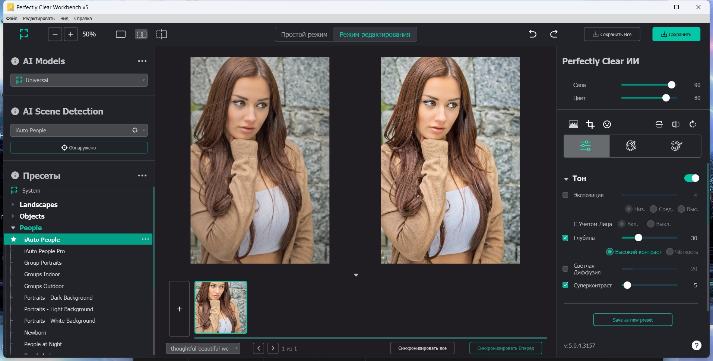Viewport: 713px width, 361px height.
Task: Select the Высокий контраст radio option
Action: click(610, 252)
